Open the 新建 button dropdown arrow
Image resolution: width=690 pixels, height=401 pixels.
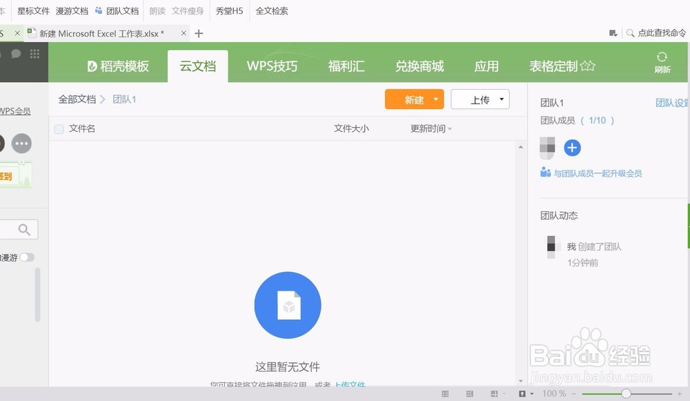click(x=435, y=99)
